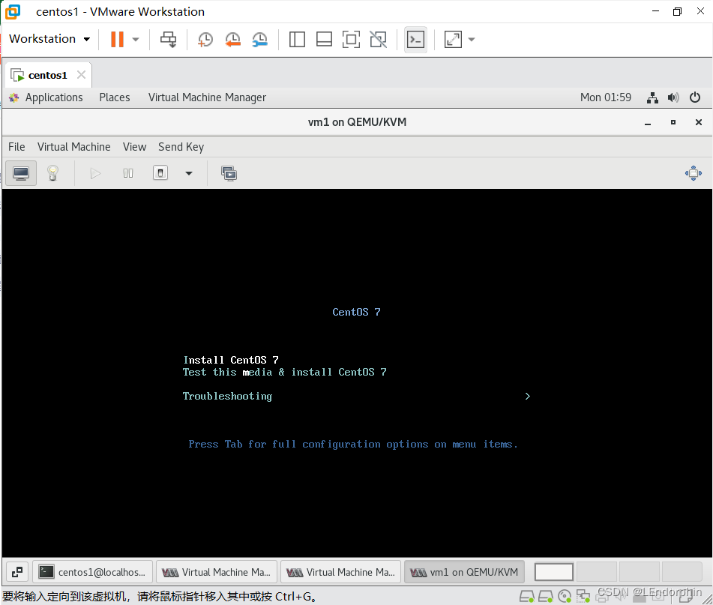Open the Send Key menu
The height and width of the screenshot is (605, 713).
point(181,147)
